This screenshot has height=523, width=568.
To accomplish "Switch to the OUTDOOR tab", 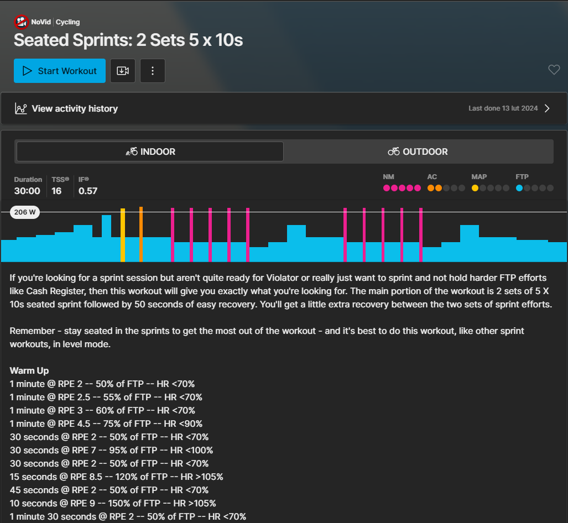I will pyautogui.click(x=418, y=151).
